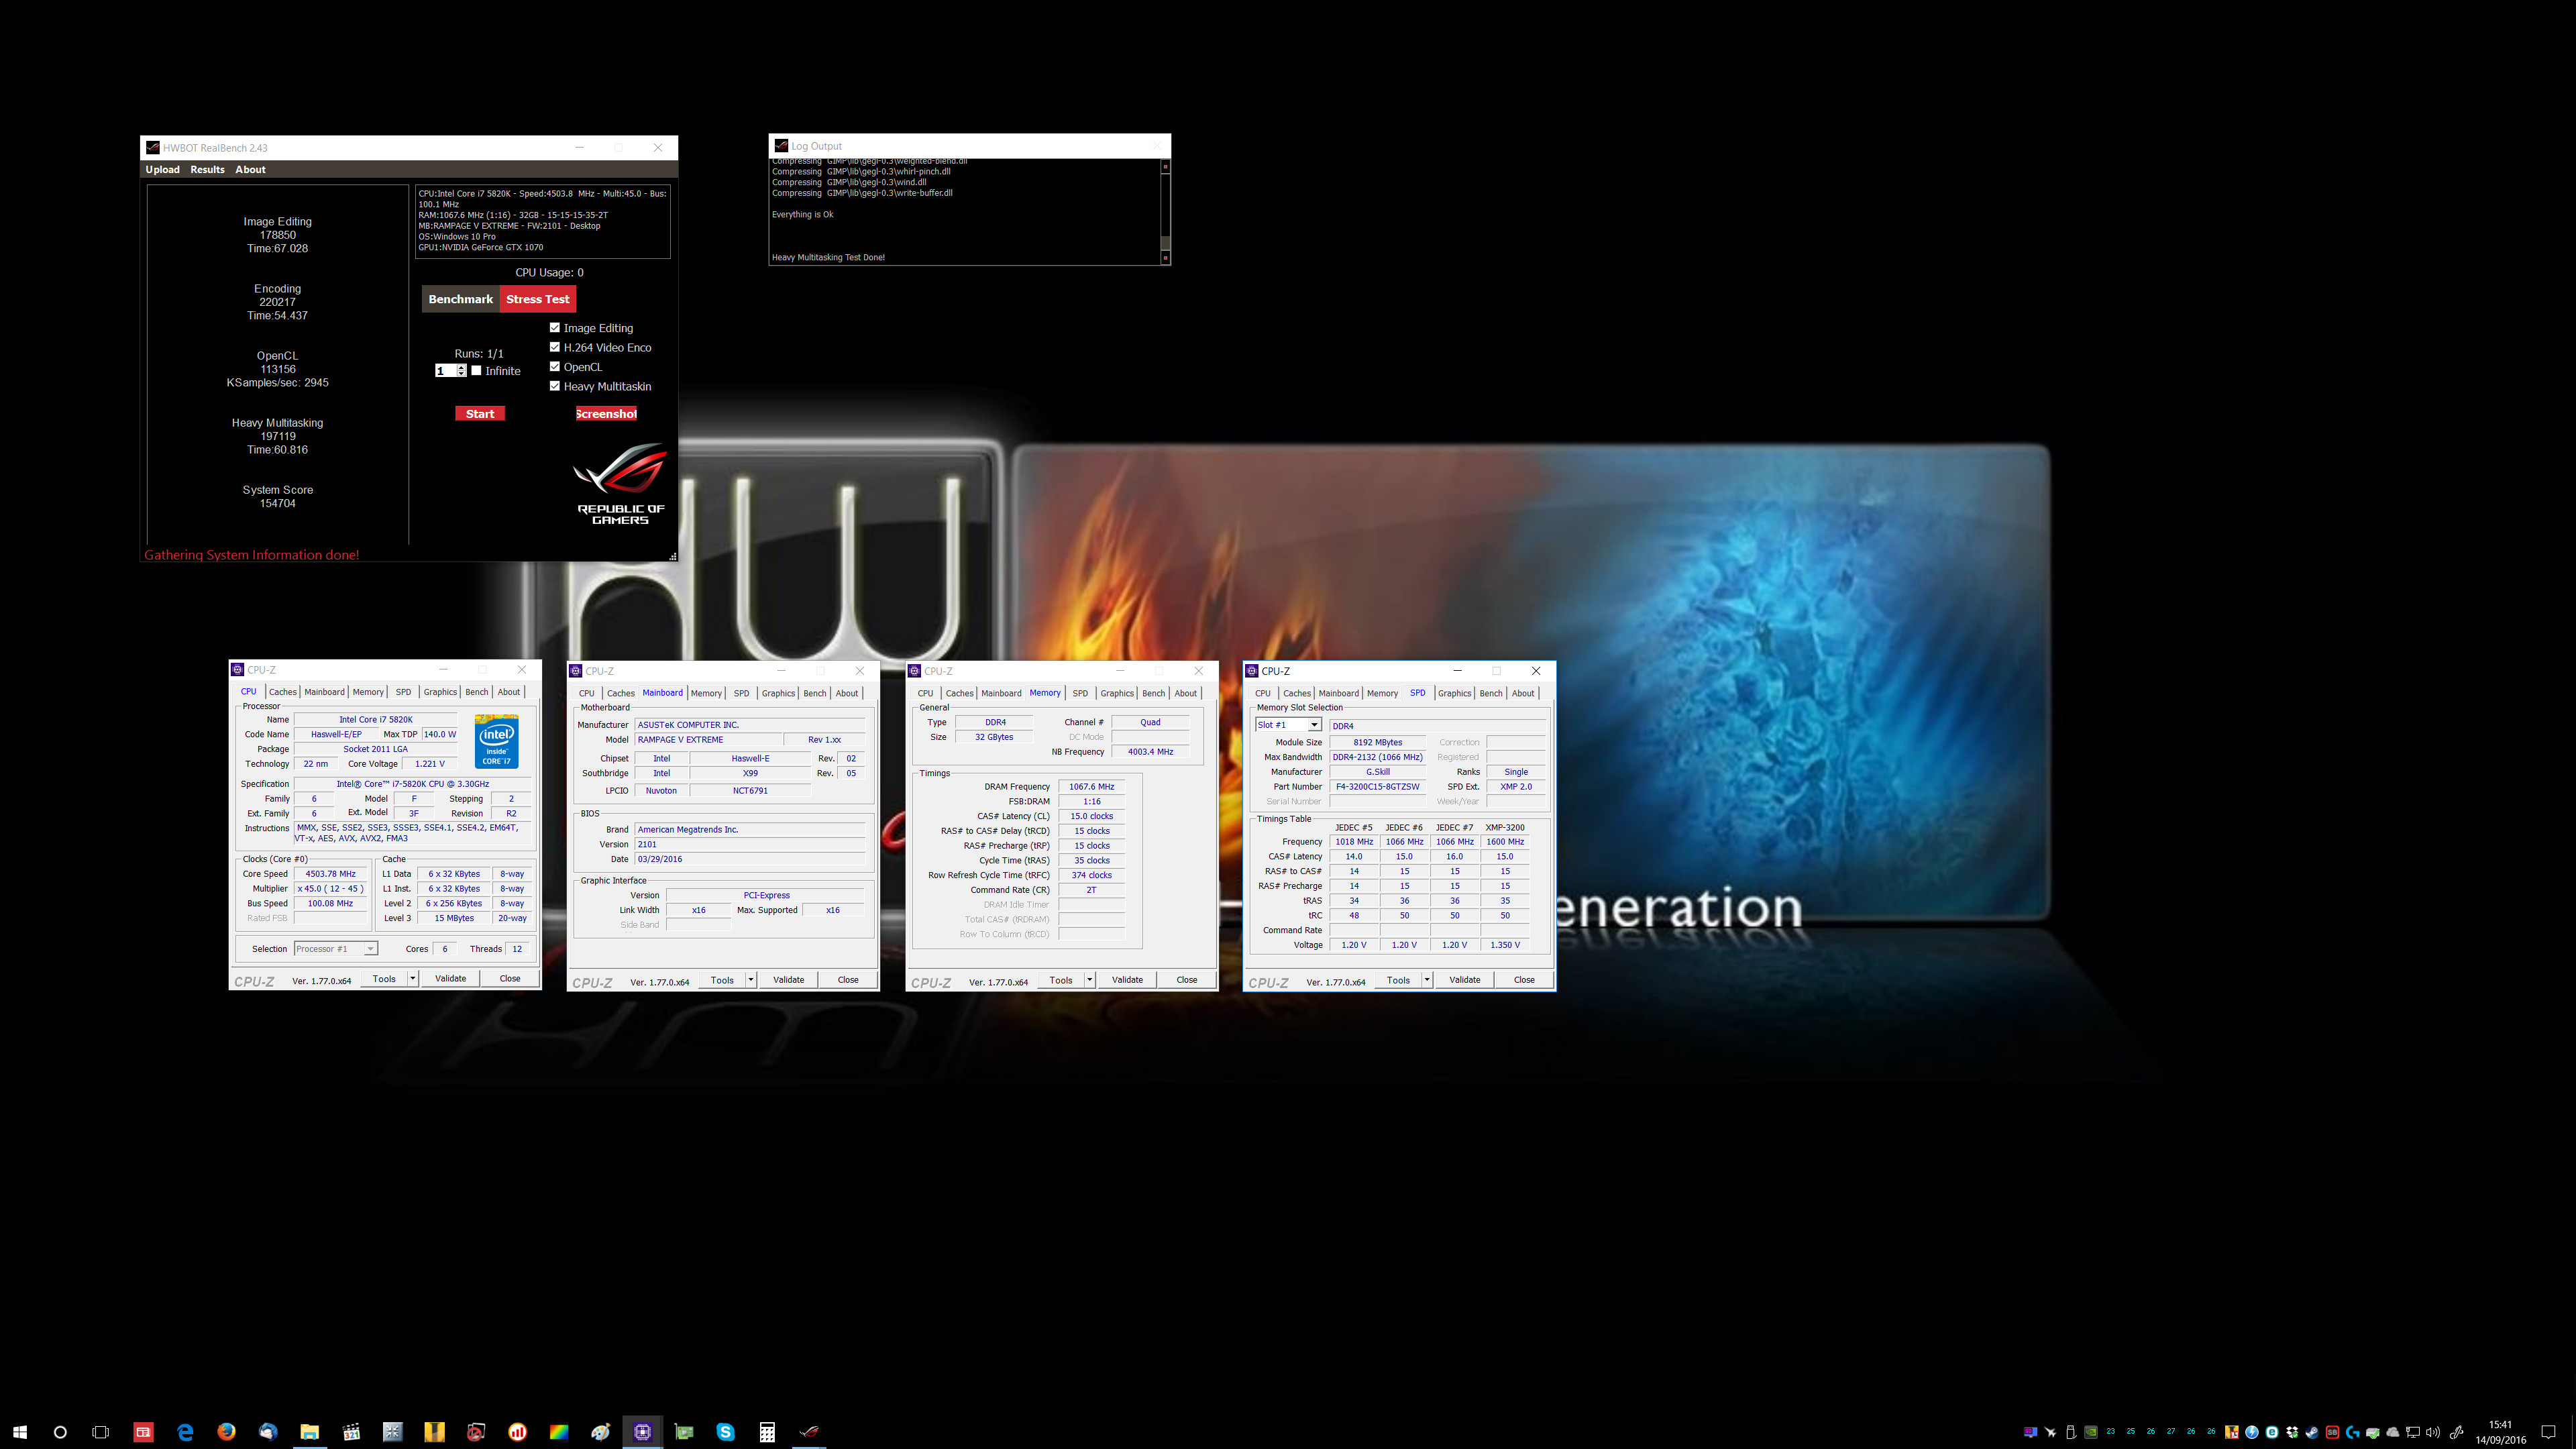Viewport: 2576px width, 1449px height.
Task: Switch to the Stress Test tab
Action: [538, 299]
